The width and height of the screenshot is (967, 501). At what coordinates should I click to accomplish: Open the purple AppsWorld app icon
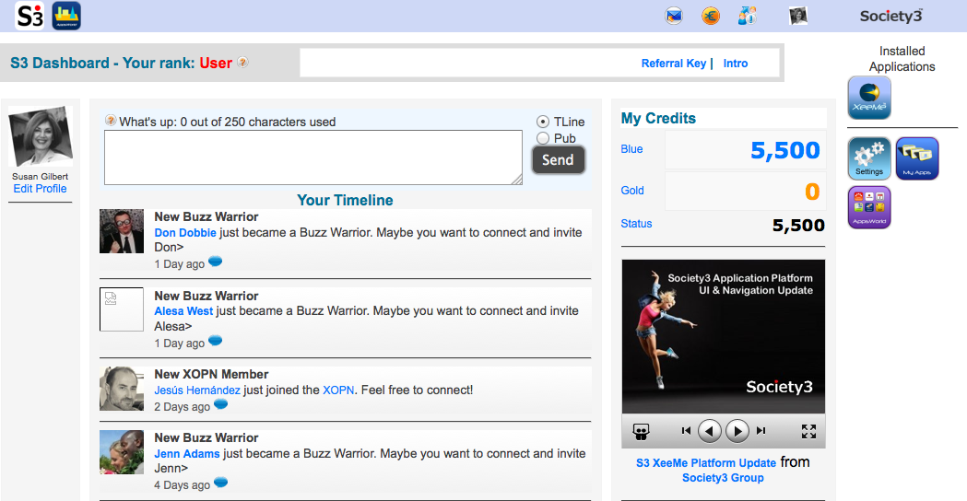(x=869, y=207)
